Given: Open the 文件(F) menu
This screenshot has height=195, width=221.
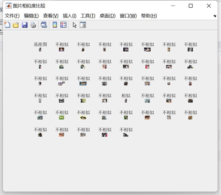Looking at the screenshot, I should point(12,16).
